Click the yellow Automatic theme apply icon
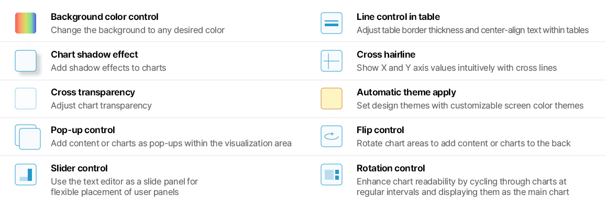 coord(332,99)
